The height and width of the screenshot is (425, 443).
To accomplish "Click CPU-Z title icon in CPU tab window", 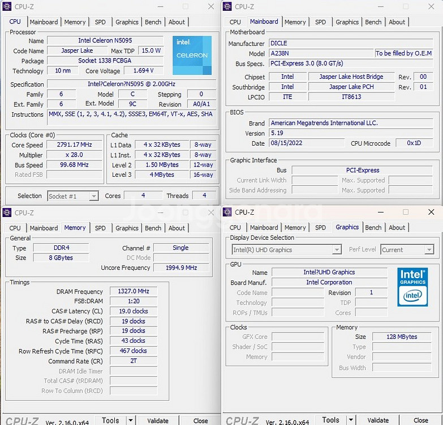I will [7, 6].
